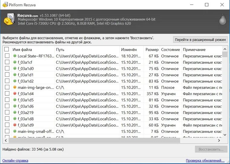Check the f_03a1d4 file checkbox

point(7,93)
